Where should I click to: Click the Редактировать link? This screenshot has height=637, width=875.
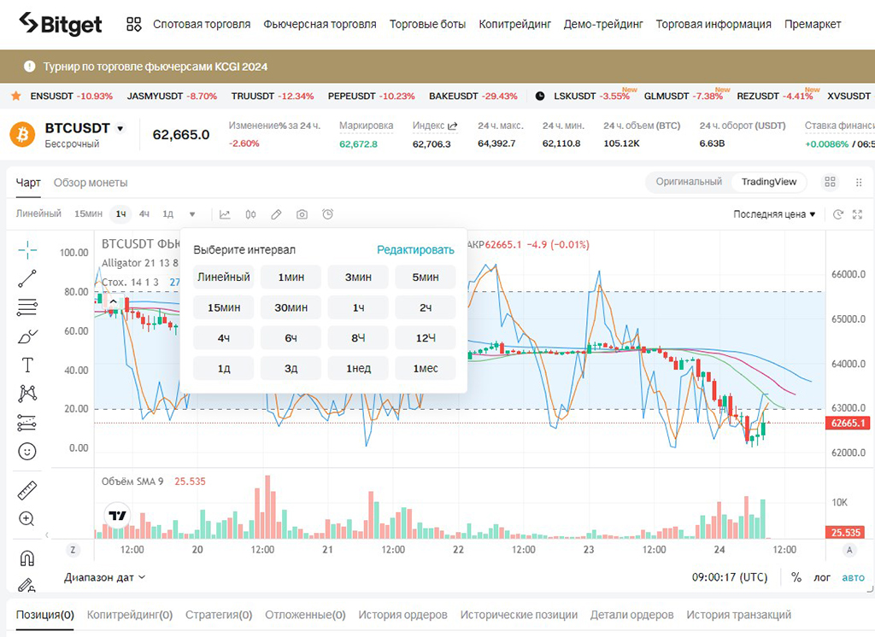(416, 250)
